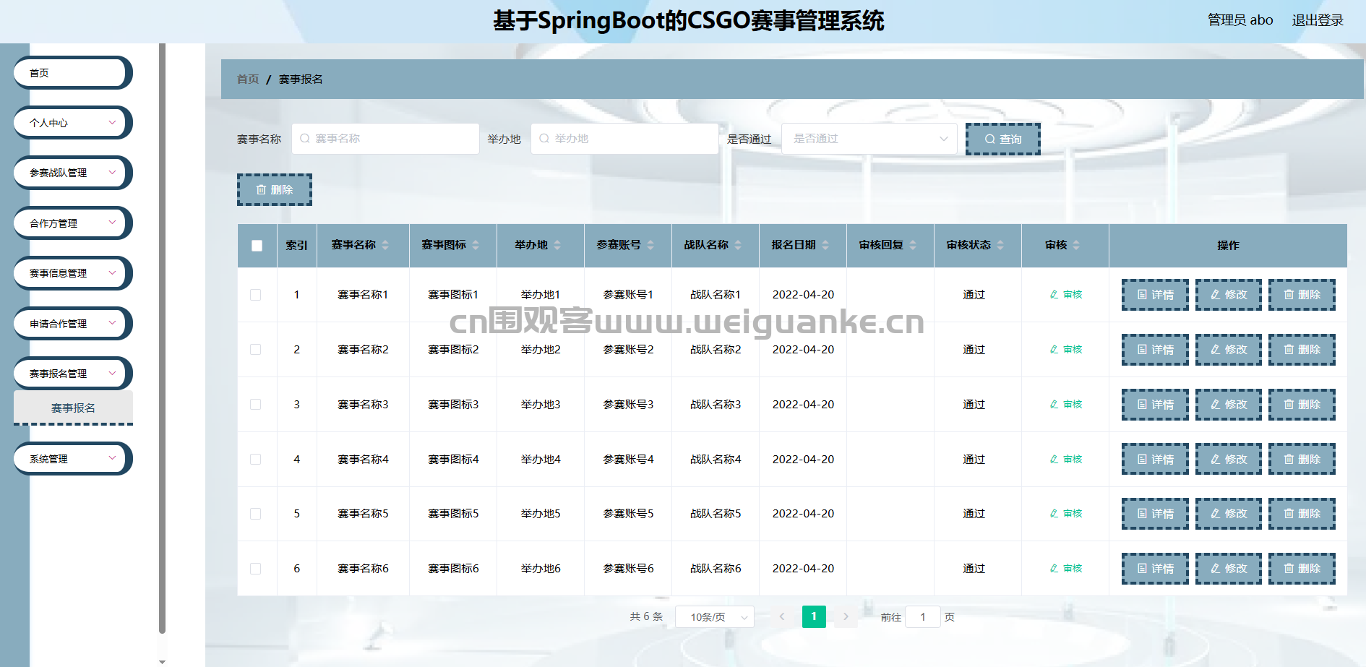Viewport: 1366px width, 667px height.
Task: Toggle the select-all checkbox in table header
Action: point(257,246)
